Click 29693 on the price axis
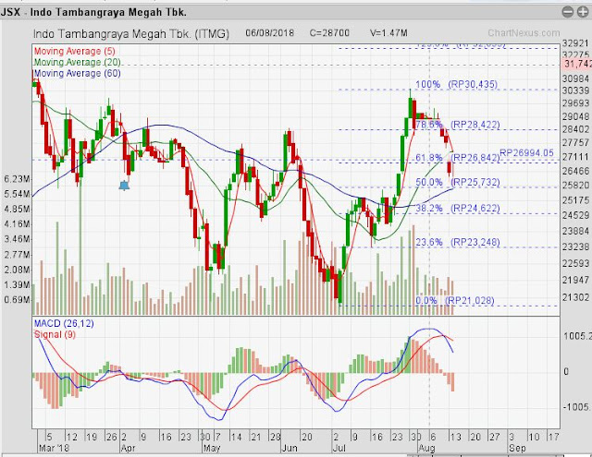This screenshot has width=592, height=457. click(575, 103)
